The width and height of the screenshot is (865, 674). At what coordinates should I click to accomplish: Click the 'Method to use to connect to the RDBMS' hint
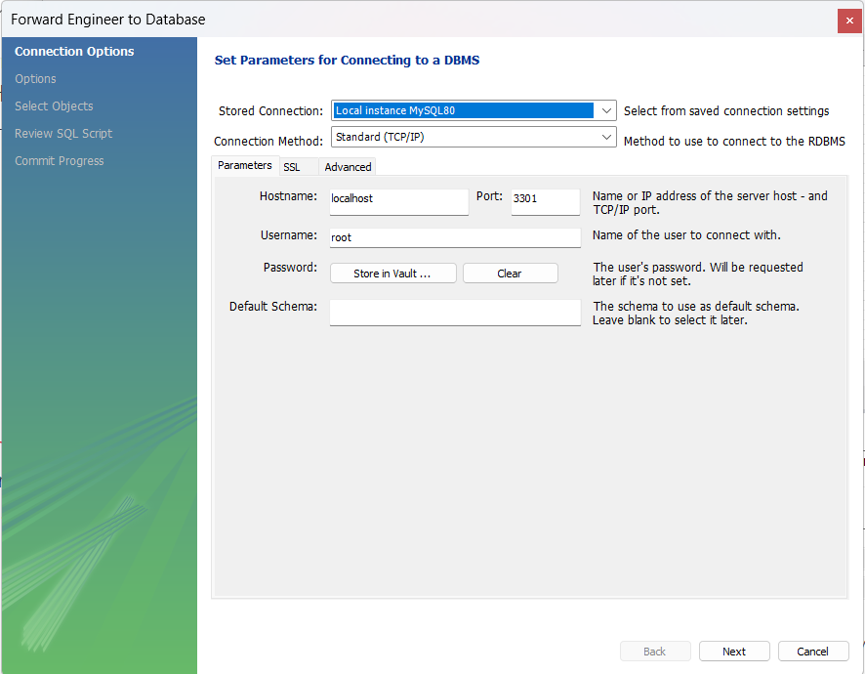(x=734, y=142)
